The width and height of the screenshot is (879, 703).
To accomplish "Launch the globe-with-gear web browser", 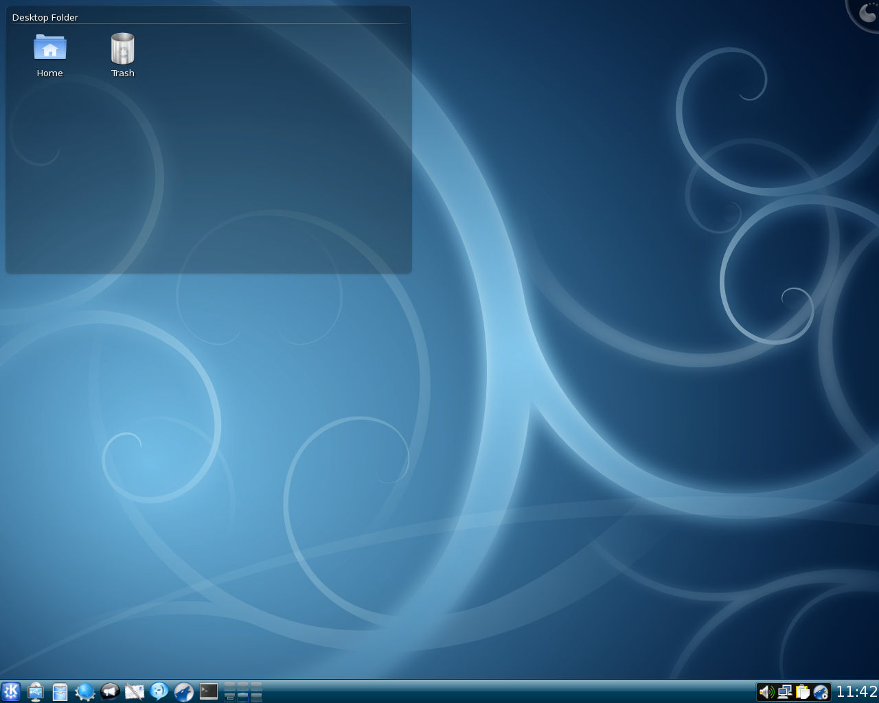I will click(x=85, y=691).
